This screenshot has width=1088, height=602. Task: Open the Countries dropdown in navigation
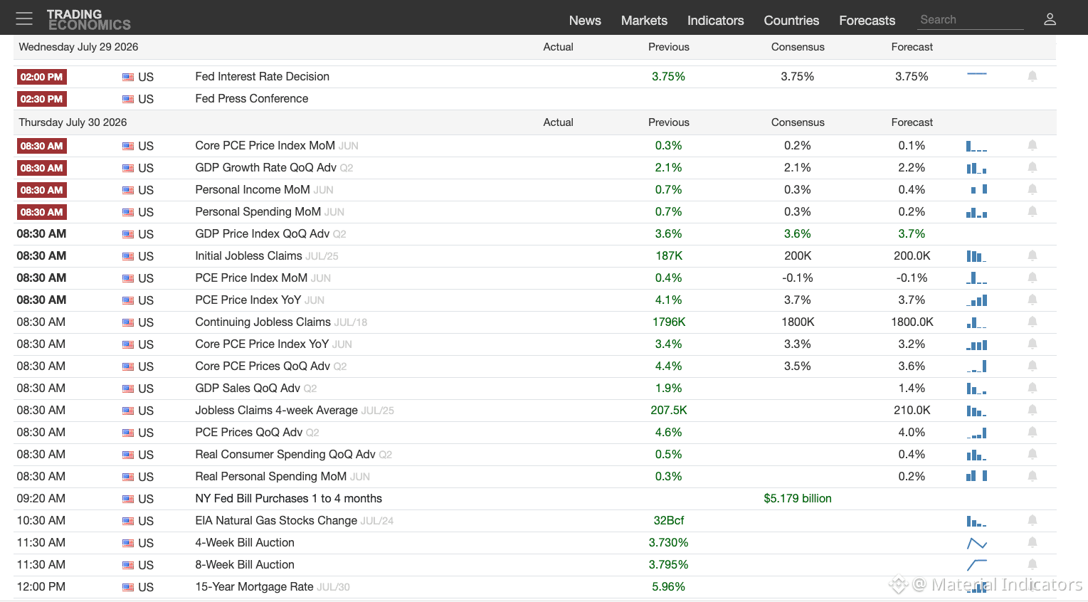[x=791, y=21]
